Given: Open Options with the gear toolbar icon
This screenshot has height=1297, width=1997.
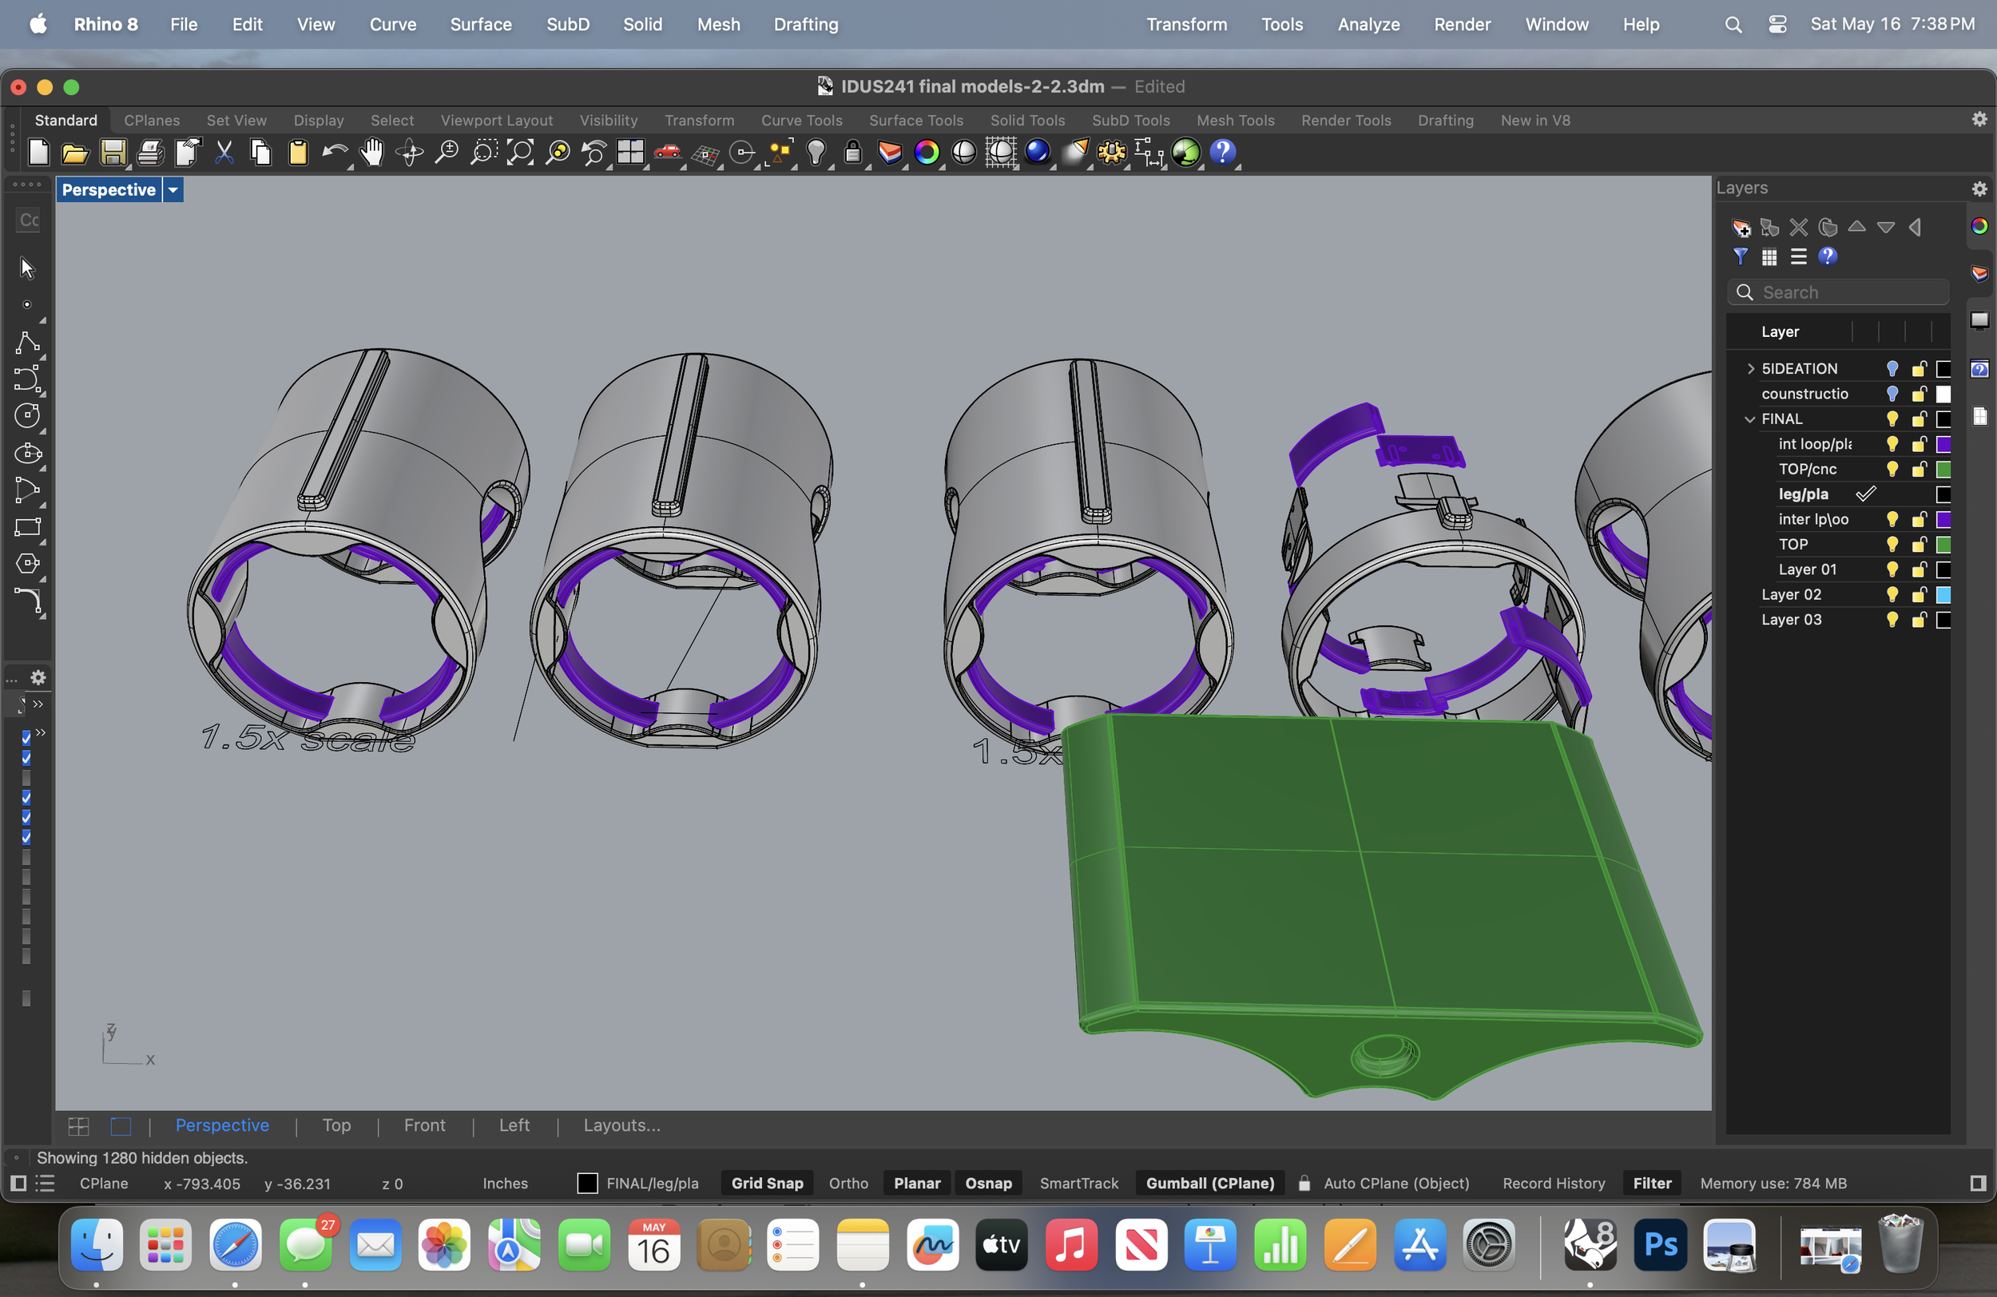Looking at the screenshot, I should [1112, 153].
